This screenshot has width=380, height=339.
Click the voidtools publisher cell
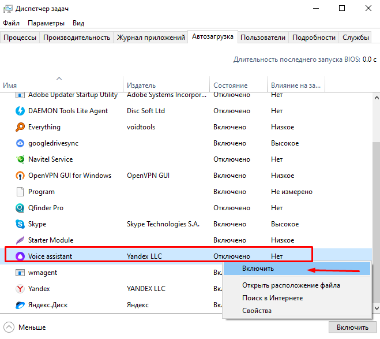(141, 127)
